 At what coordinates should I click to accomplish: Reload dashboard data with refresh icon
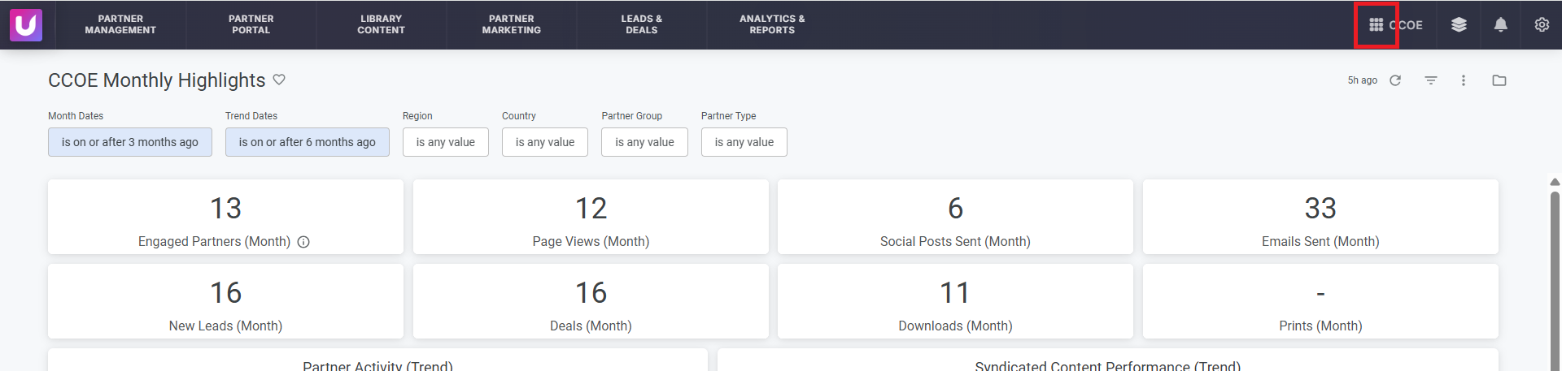[1395, 80]
